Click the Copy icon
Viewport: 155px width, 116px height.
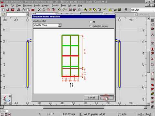(48, 10)
